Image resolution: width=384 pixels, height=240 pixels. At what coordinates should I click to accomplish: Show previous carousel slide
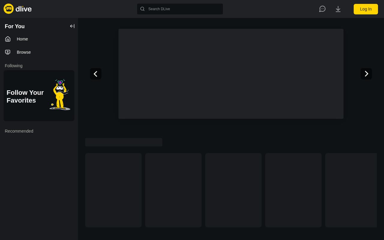click(96, 74)
